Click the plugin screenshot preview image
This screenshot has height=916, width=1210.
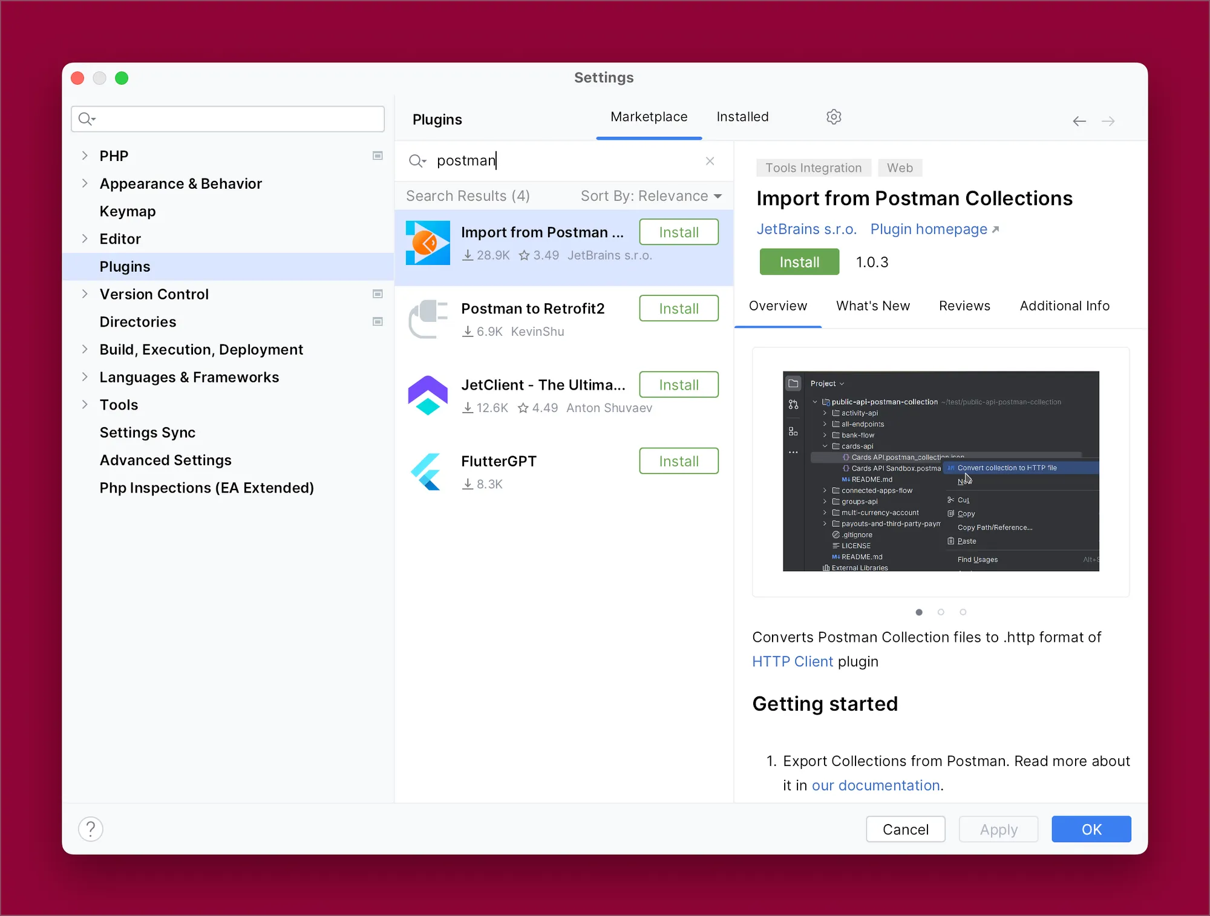point(941,471)
